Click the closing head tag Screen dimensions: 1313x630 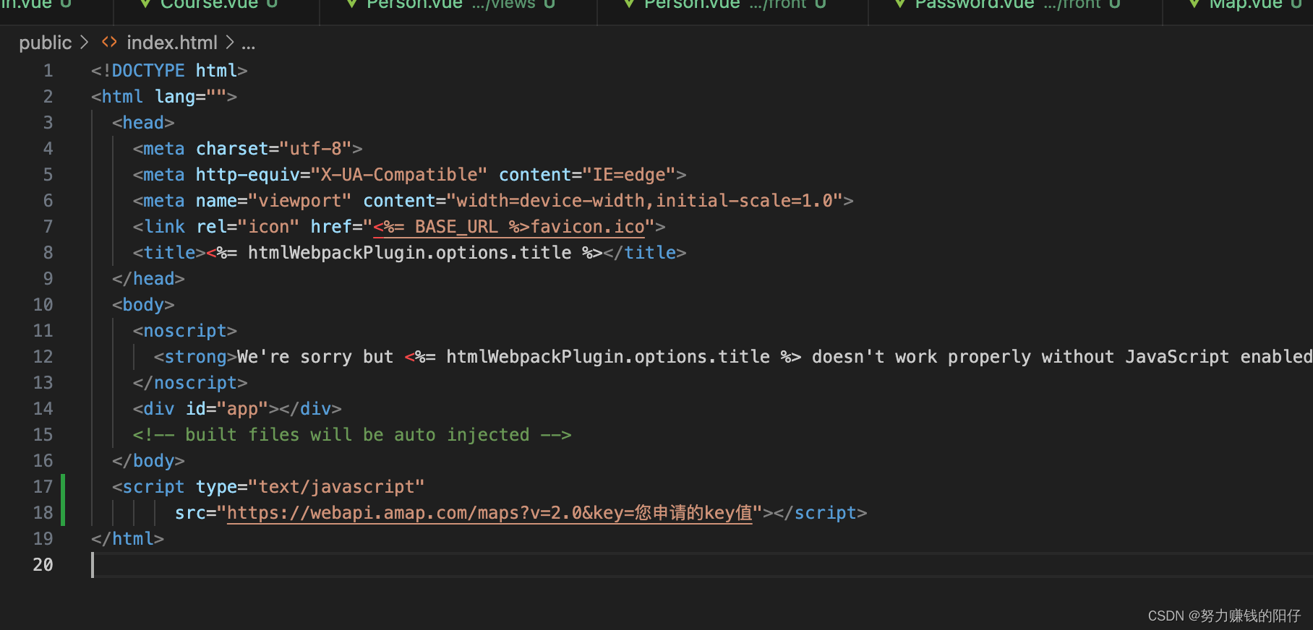[x=148, y=279]
